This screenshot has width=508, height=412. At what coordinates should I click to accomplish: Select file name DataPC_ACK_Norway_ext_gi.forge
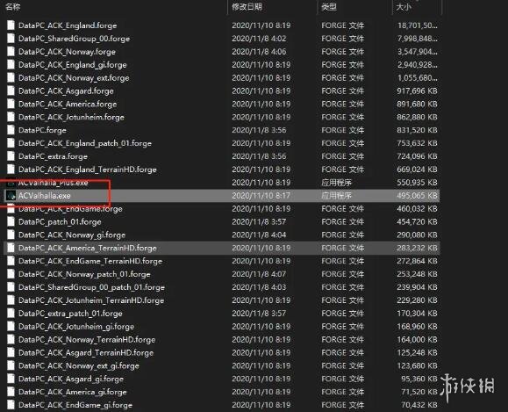click(79, 365)
